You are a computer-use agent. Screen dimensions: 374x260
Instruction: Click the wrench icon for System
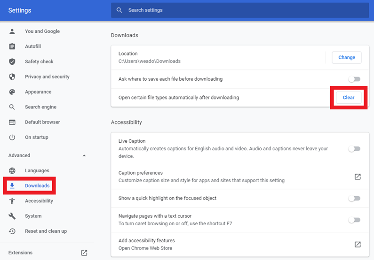pyautogui.click(x=12, y=216)
